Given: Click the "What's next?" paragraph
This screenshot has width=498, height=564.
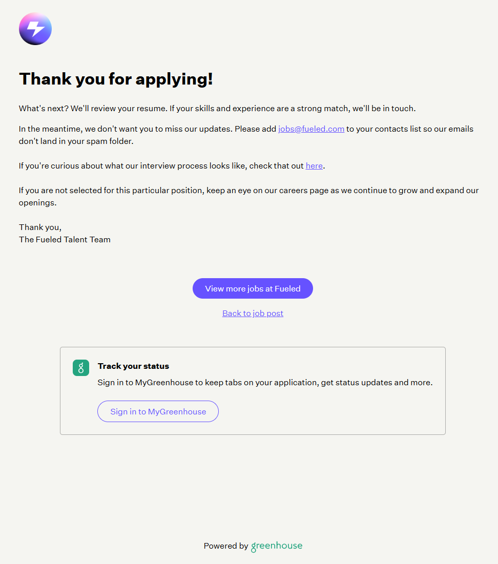Looking at the screenshot, I should 217,109.
